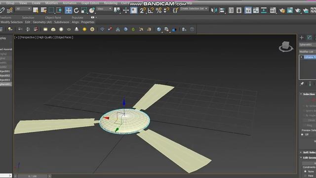The height and width of the screenshot is (178, 316).
Task: Switch to the Object Paint ribbon tab
Action: click(53, 18)
